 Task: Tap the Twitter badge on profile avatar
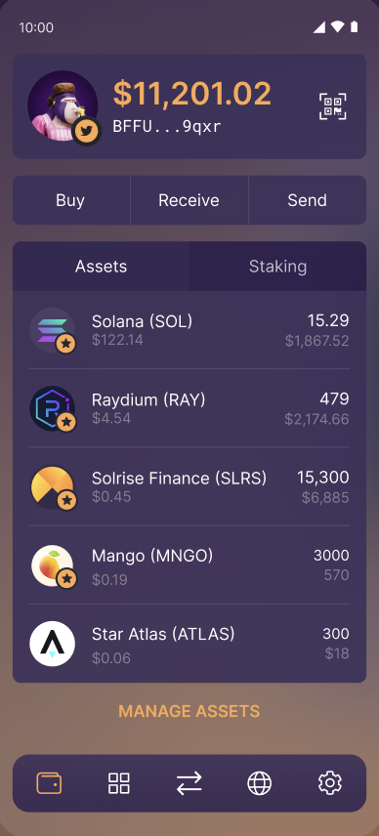(86, 131)
